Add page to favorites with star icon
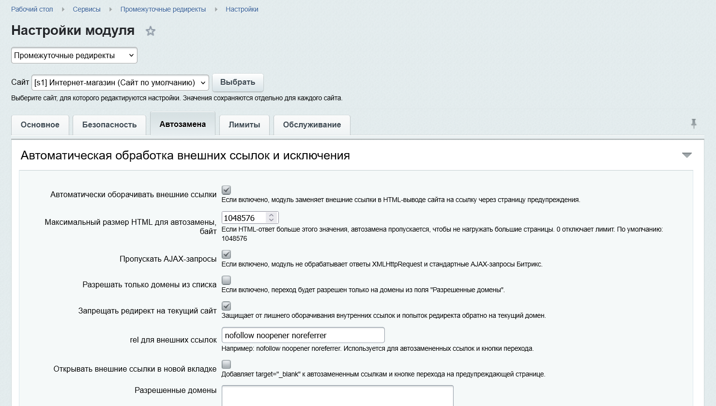The width and height of the screenshot is (716, 406). (151, 31)
